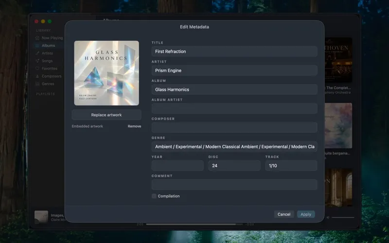The height and width of the screenshot is (243, 389).
Task: Focus the empty Composer field
Action: click(x=234, y=127)
